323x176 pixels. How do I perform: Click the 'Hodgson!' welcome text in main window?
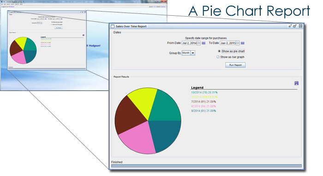coord(95,46)
